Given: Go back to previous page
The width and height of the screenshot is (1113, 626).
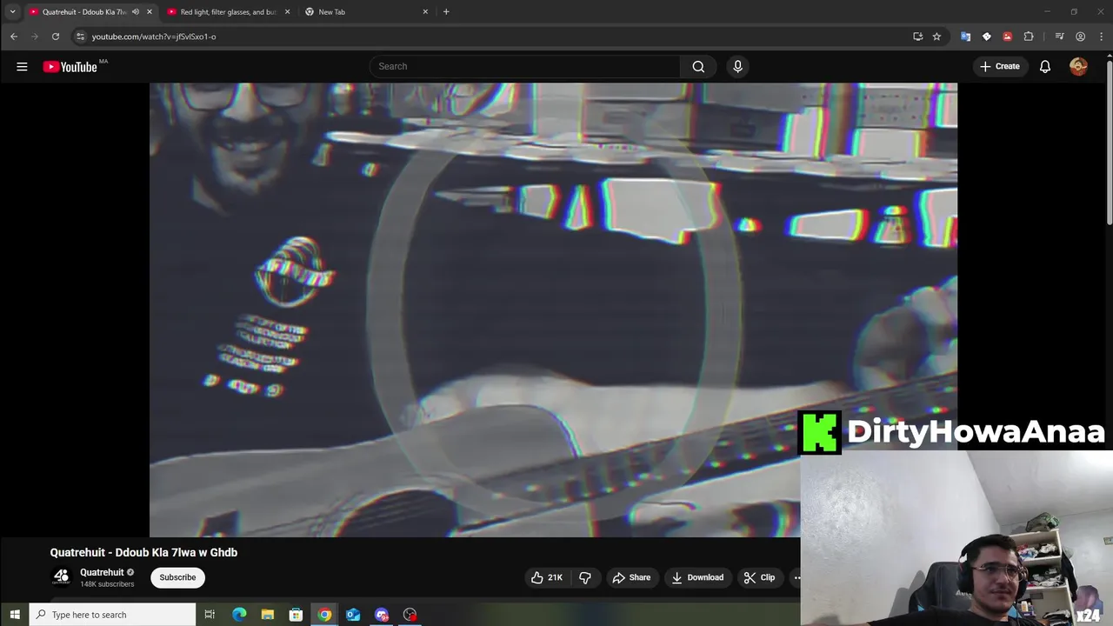Looking at the screenshot, I should pyautogui.click(x=14, y=37).
